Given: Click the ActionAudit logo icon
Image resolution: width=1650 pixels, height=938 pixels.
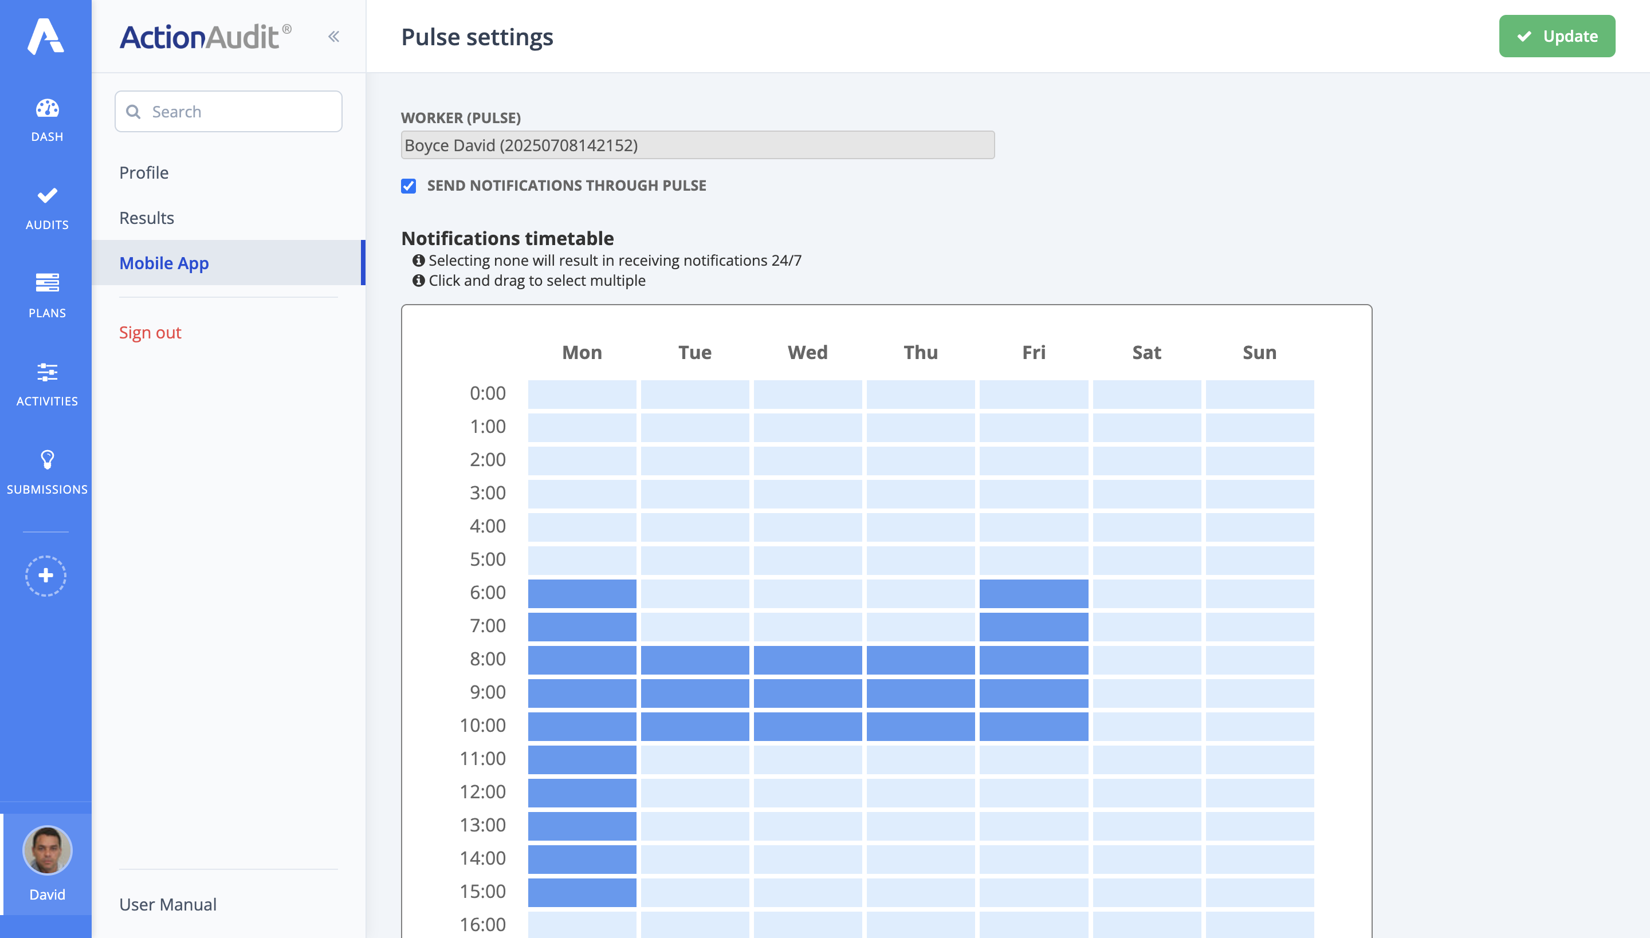Looking at the screenshot, I should 46,36.
